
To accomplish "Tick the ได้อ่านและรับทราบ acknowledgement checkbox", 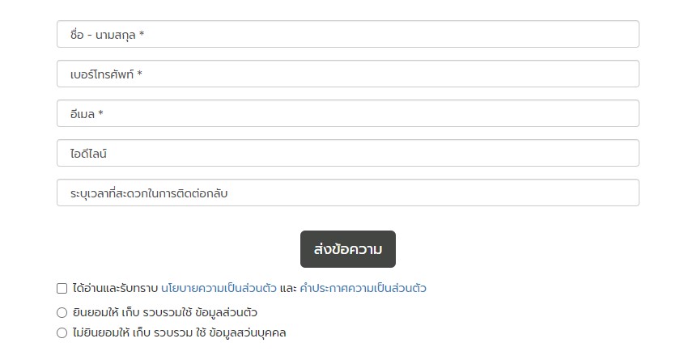I will 62,289.
